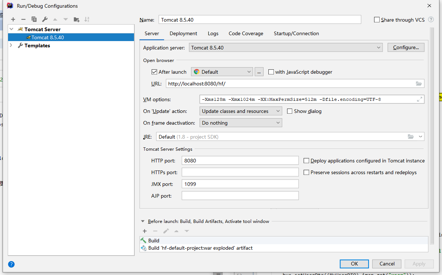442x275 pixels.
Task: Remove configuration with minus icon
Action: pos(23,19)
